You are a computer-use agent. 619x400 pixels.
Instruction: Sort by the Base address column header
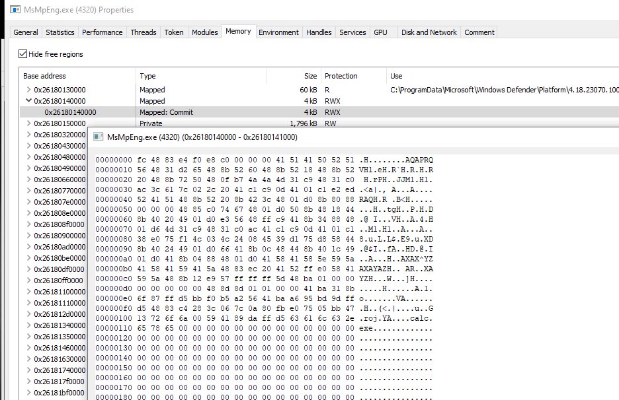(77, 76)
